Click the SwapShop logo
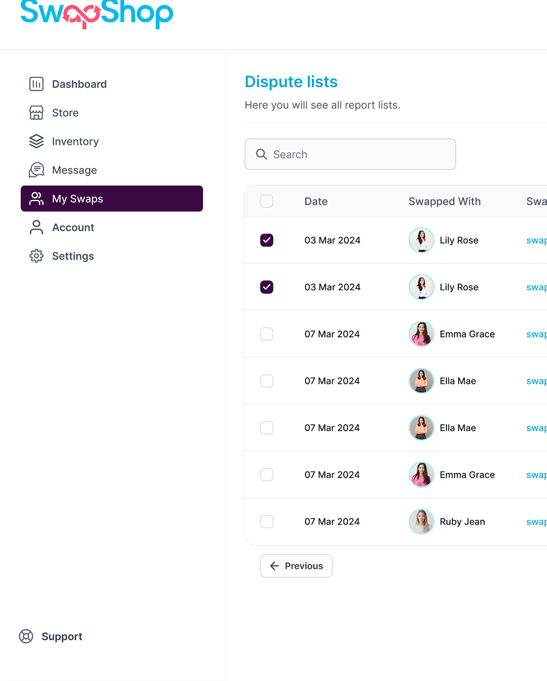This screenshot has height=681, width=547. click(97, 13)
